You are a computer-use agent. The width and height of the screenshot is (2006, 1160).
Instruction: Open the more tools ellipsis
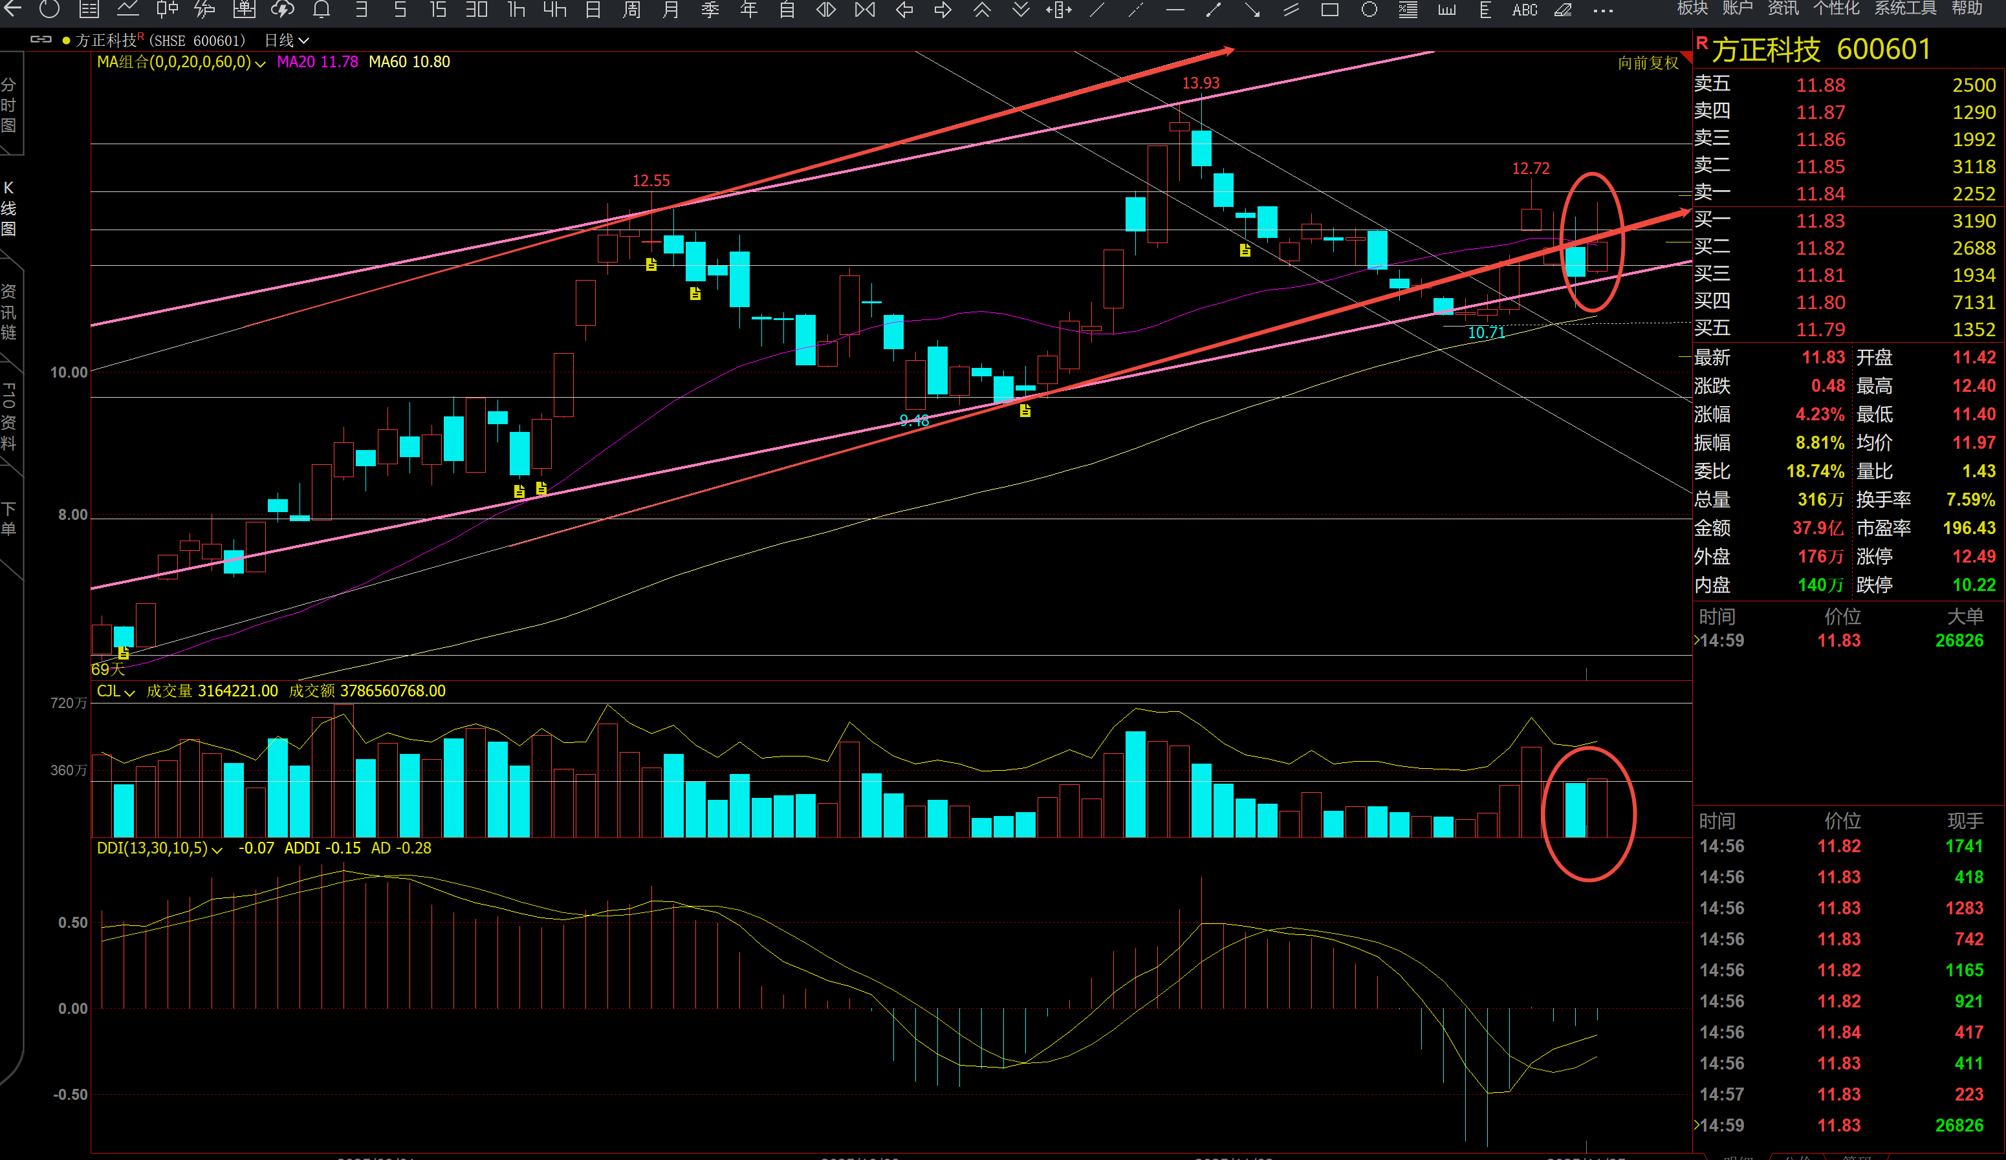tap(1602, 10)
